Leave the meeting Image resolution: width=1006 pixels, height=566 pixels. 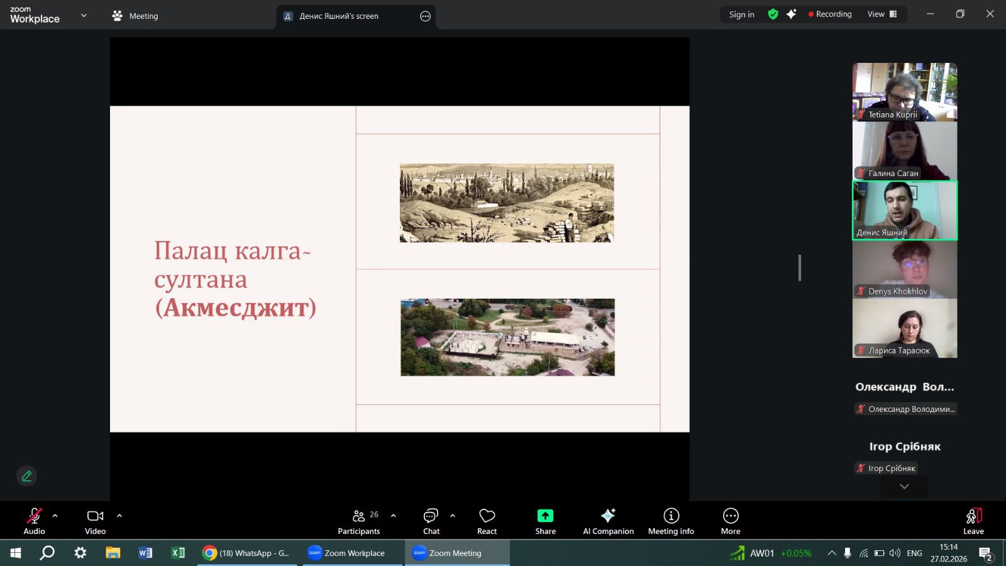(973, 521)
